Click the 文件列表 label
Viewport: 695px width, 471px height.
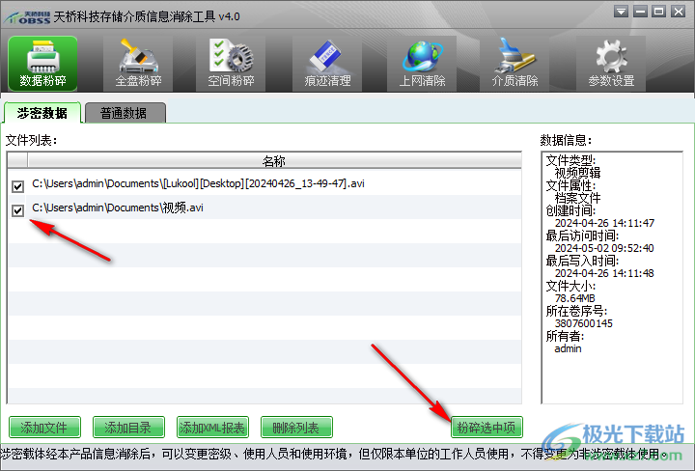31,141
